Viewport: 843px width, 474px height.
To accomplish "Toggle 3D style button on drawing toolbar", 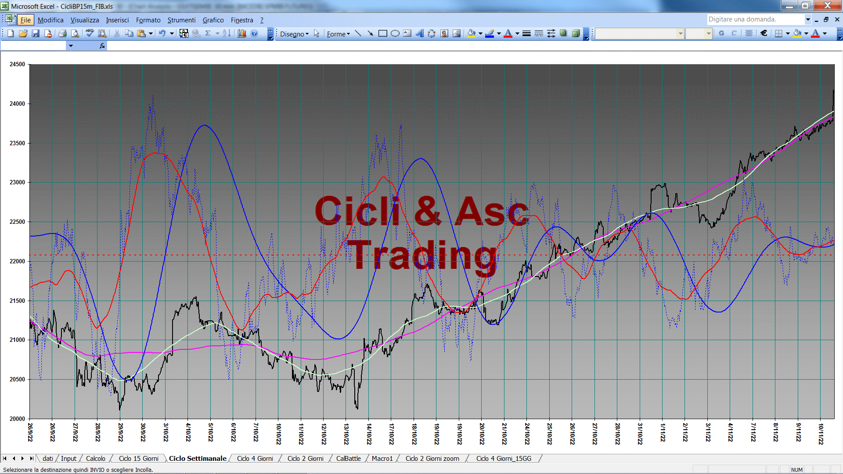I will click(x=576, y=33).
